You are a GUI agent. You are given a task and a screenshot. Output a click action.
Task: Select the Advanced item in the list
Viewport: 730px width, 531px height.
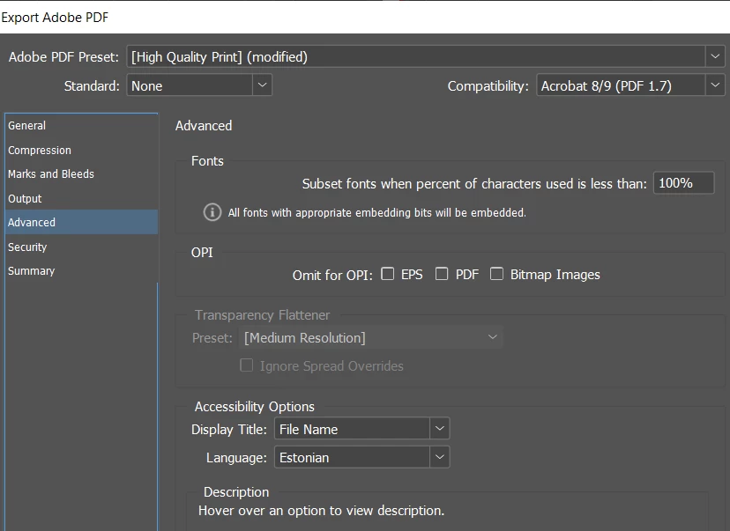coord(81,222)
